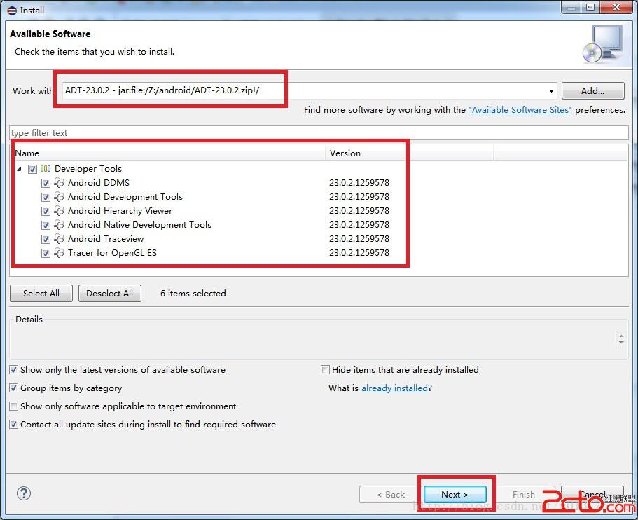The height and width of the screenshot is (520, 638).
Task: Minimize the Install dialog window
Action: [x=571, y=7]
